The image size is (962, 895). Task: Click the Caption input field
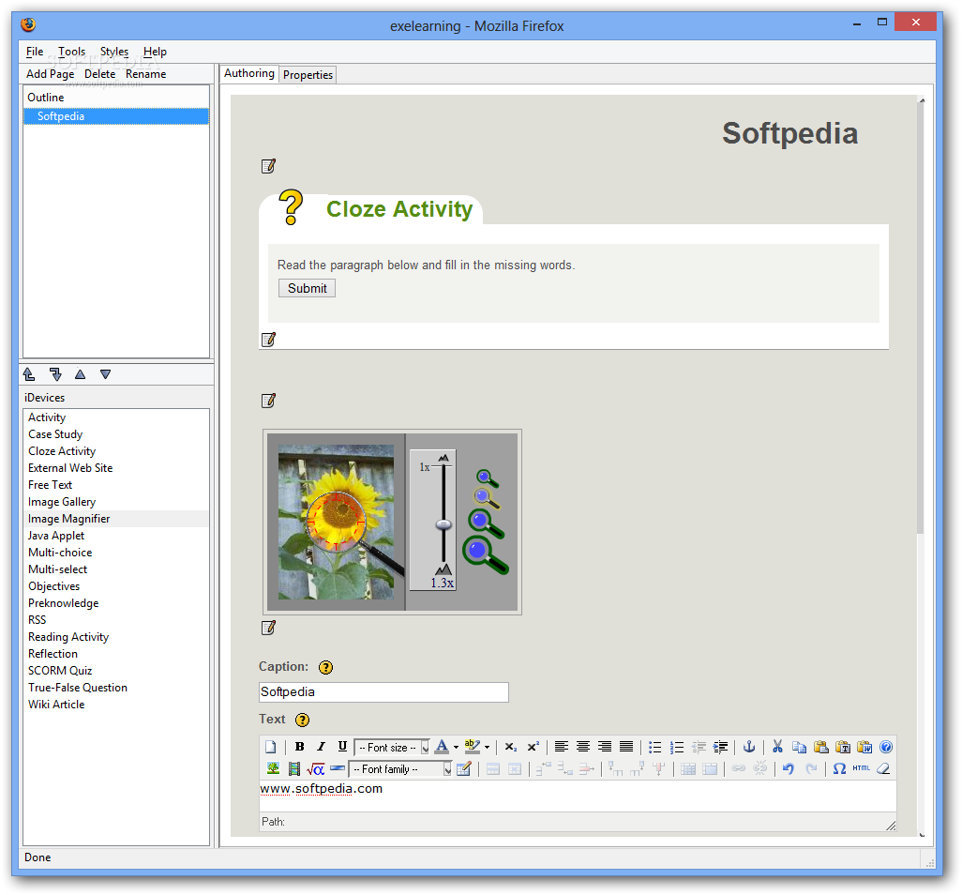tap(383, 691)
